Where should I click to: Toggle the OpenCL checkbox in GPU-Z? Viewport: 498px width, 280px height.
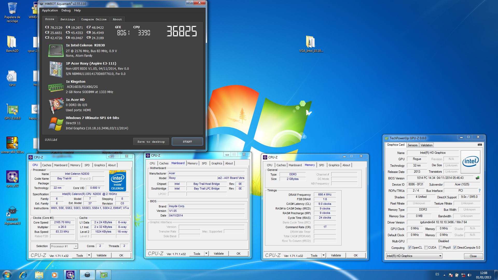coord(410,248)
